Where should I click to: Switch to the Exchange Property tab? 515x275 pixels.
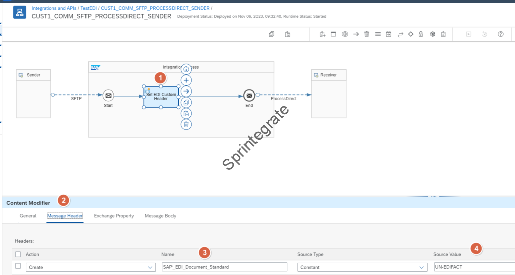[x=114, y=216]
